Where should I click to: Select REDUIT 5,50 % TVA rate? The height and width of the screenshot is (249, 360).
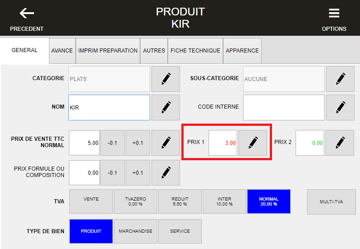pos(180,201)
